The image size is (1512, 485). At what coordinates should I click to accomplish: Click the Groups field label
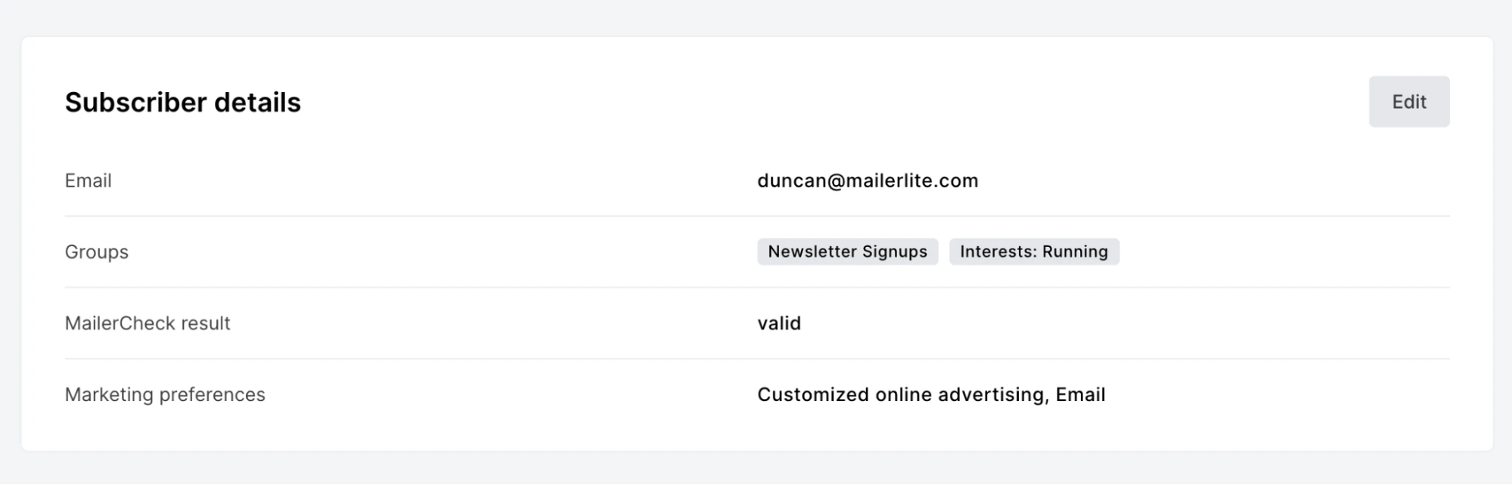coord(96,252)
